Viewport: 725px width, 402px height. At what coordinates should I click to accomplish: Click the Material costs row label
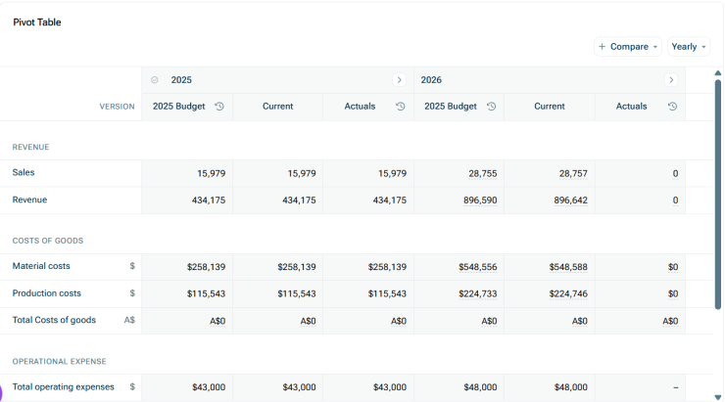[x=41, y=266]
